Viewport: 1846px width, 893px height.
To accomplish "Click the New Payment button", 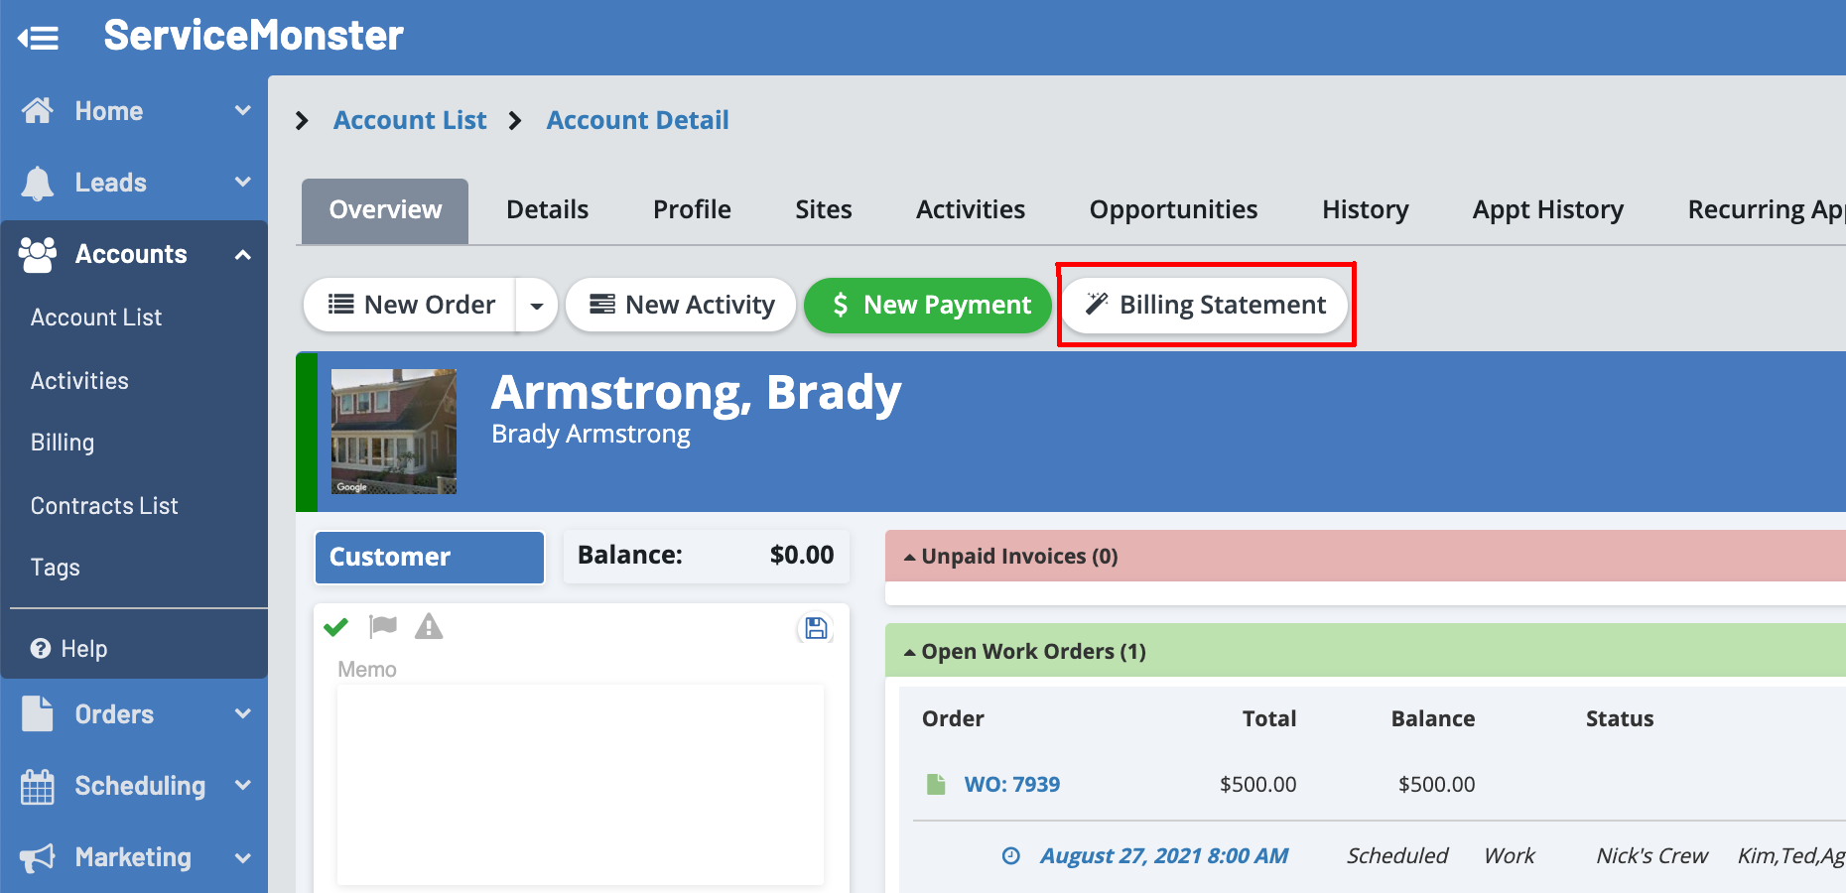I will [x=928, y=305].
